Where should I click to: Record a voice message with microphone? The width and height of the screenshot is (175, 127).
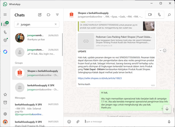click(169, 122)
